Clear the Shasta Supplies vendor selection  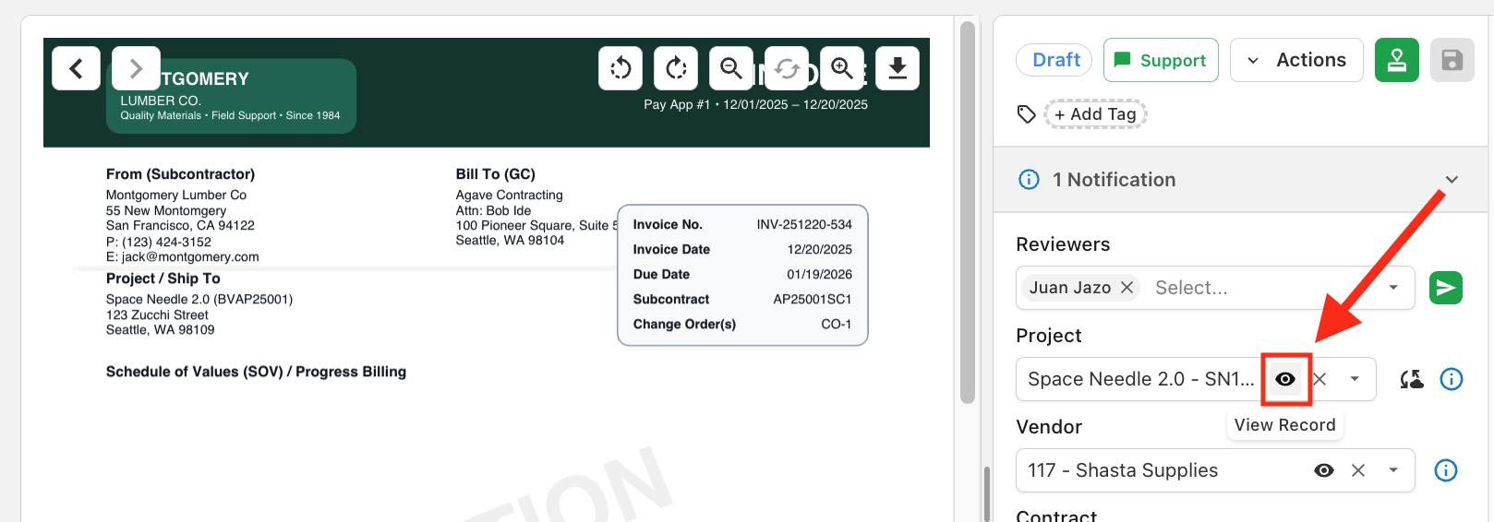pyautogui.click(x=1358, y=470)
